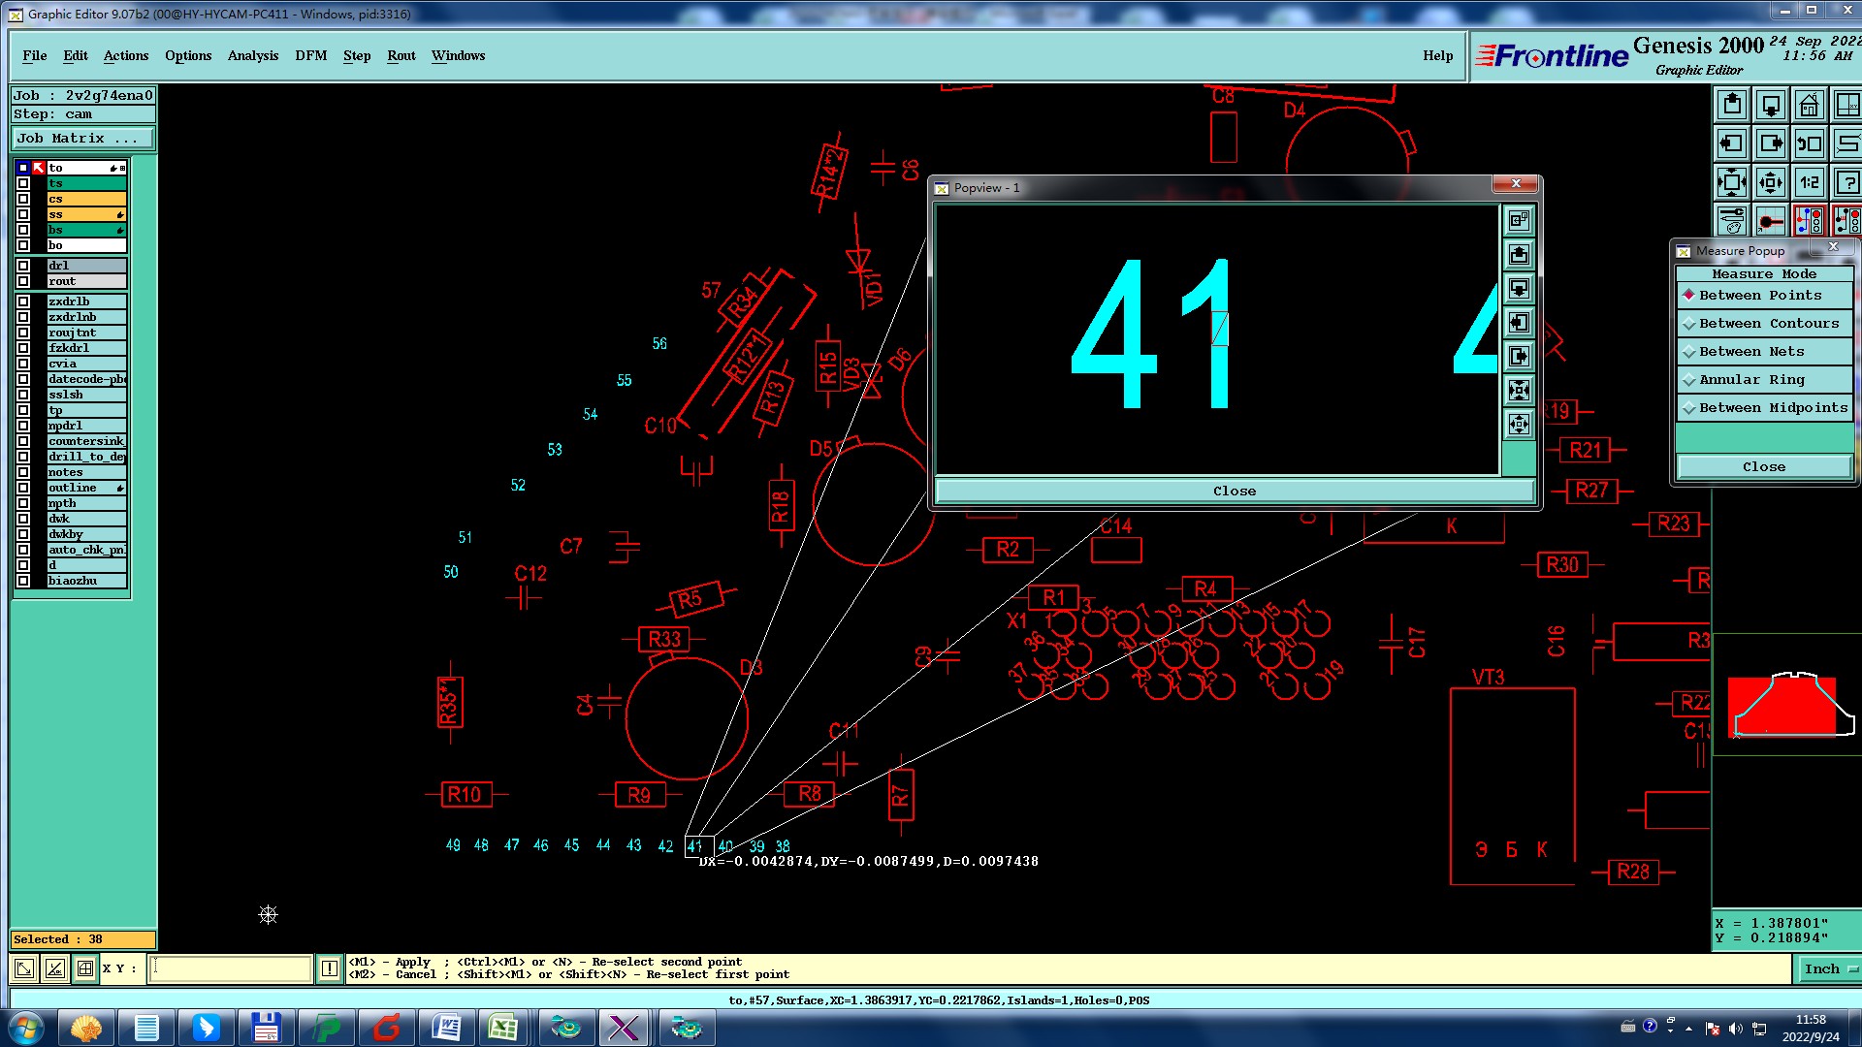1862x1047 pixels.
Task: Click Close in the Measure Popup
Action: (x=1763, y=467)
